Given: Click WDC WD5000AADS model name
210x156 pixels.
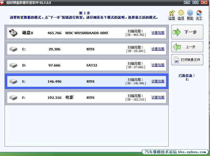Looking at the screenshot, I should (x=87, y=33).
